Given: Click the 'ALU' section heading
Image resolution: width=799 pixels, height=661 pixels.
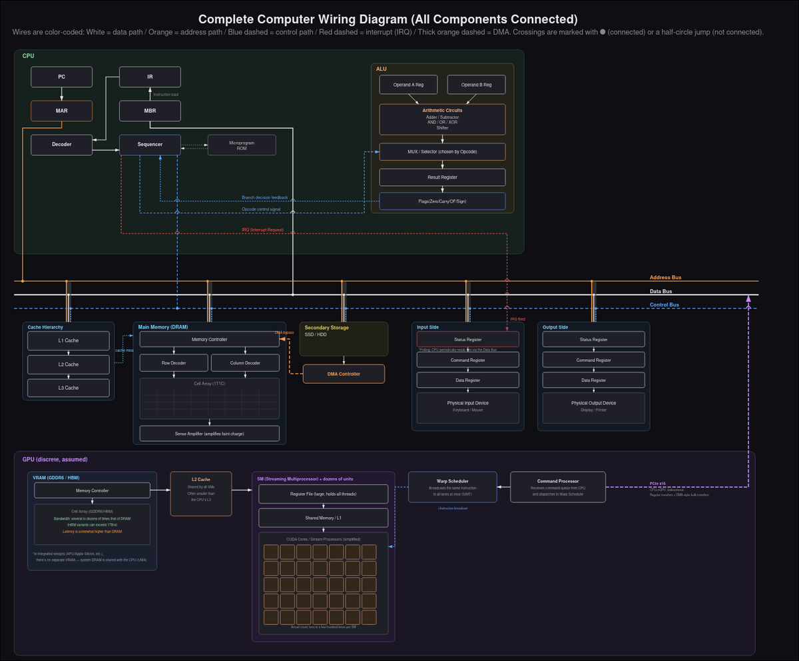Looking at the screenshot, I should click(x=382, y=69).
